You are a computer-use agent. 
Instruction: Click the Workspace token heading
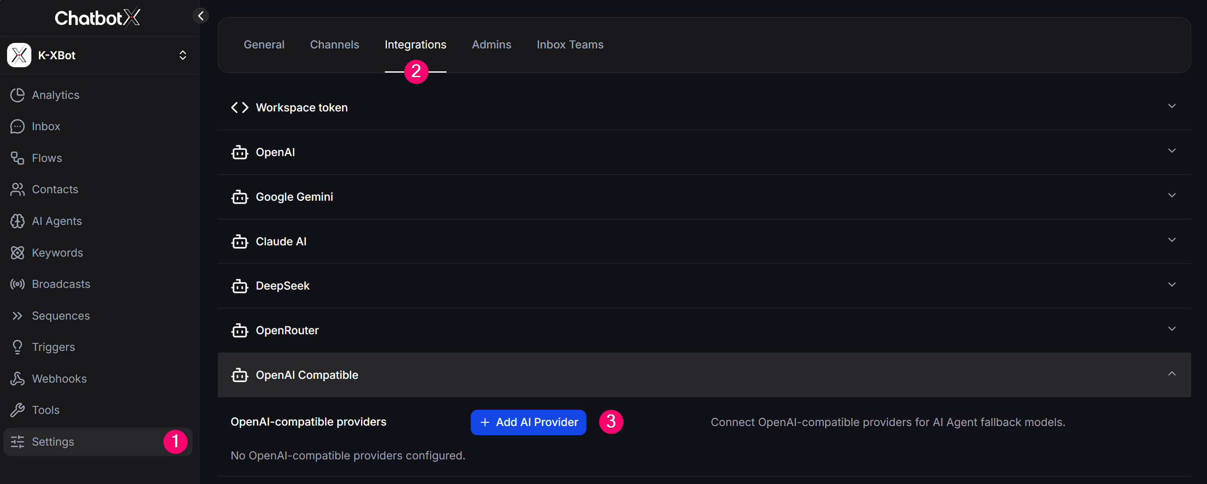302,108
